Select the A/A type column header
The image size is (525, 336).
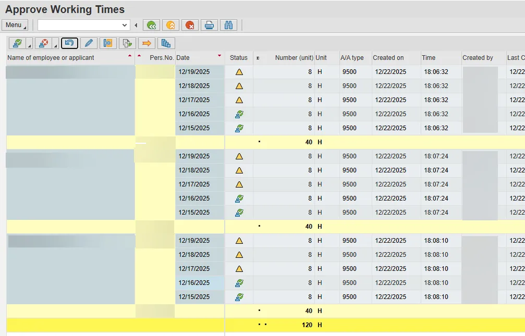tap(352, 58)
